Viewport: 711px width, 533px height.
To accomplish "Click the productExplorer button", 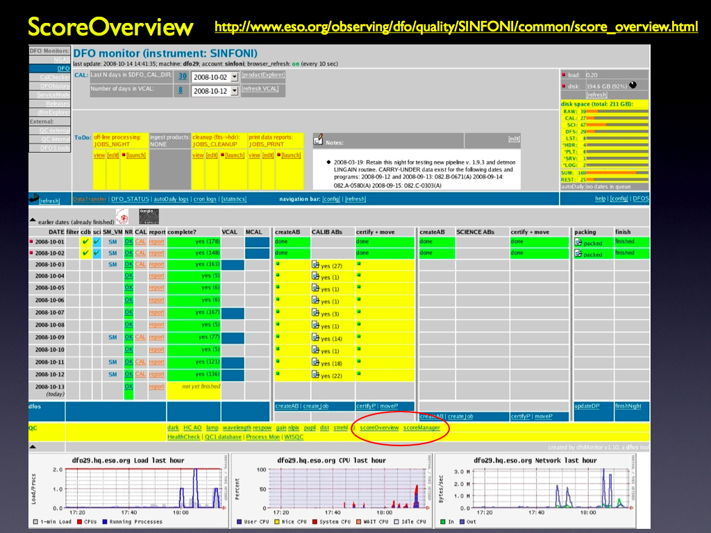I will tap(263, 75).
